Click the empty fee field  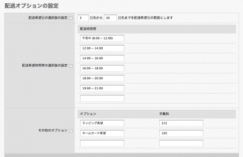[x=181, y=143]
